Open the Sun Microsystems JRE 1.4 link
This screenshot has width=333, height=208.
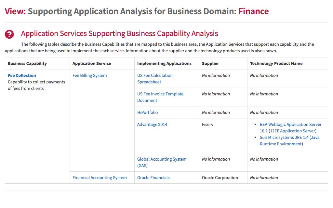284,137
